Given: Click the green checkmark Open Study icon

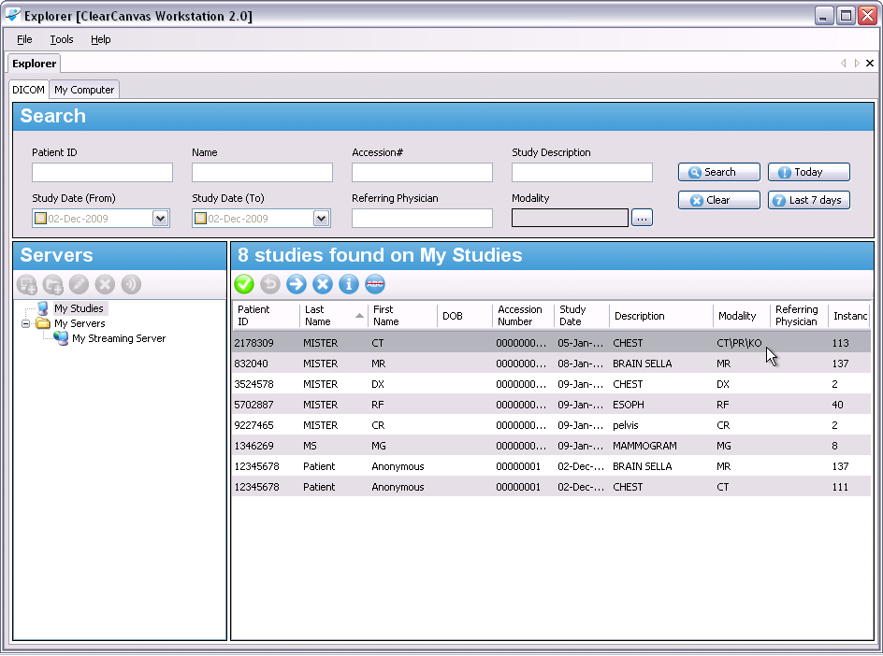Looking at the screenshot, I should (x=244, y=284).
